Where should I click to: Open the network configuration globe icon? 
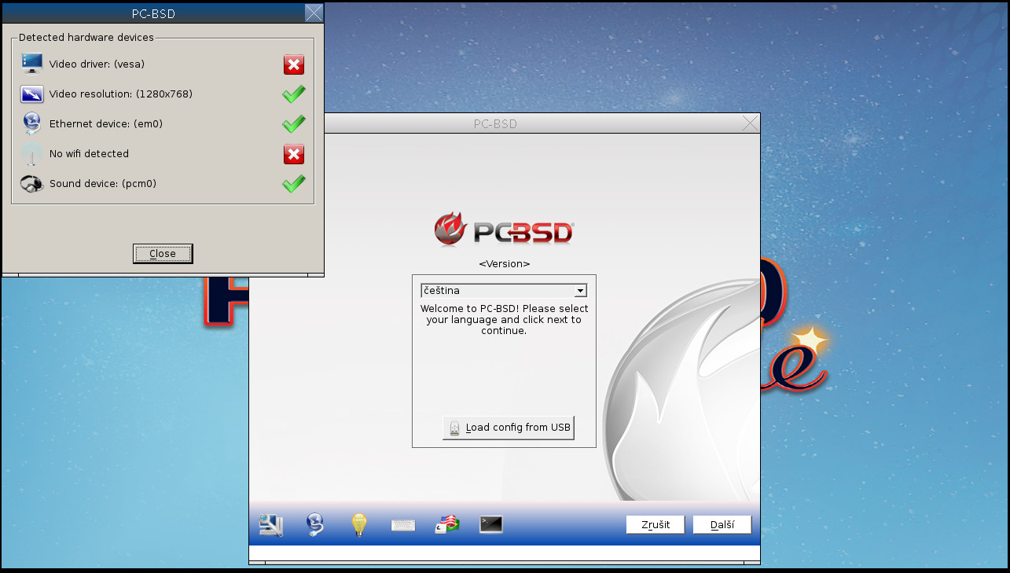(314, 524)
